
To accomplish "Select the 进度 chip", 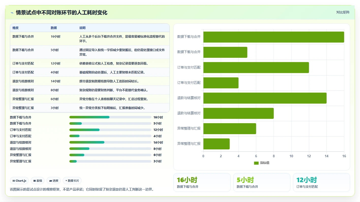I will point(54,181).
